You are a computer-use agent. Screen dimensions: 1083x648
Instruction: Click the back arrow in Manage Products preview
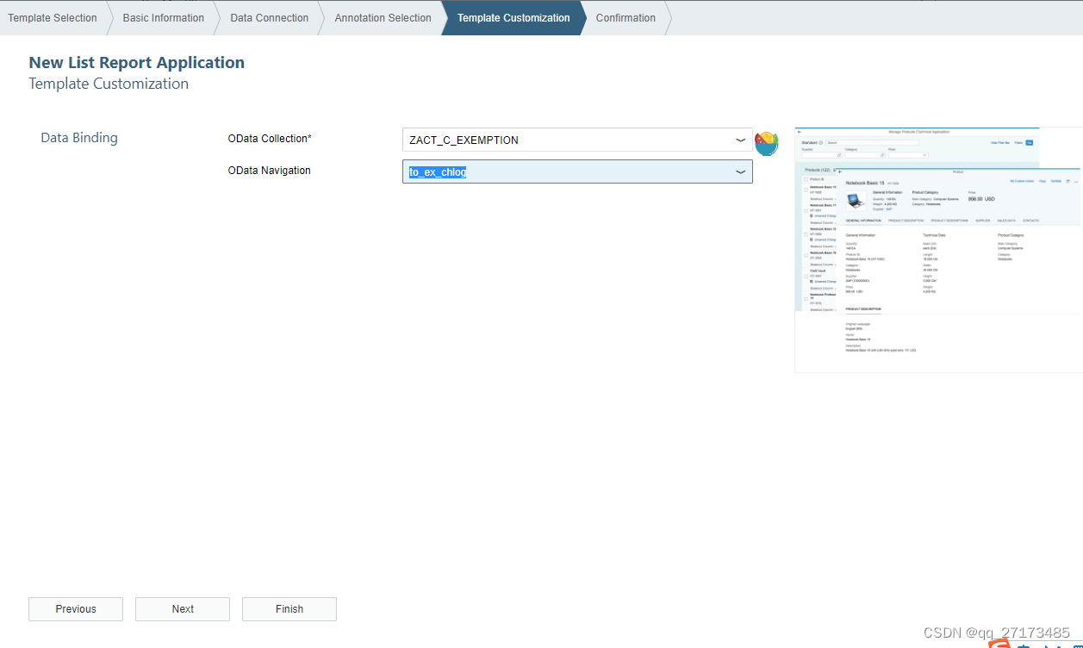click(800, 131)
